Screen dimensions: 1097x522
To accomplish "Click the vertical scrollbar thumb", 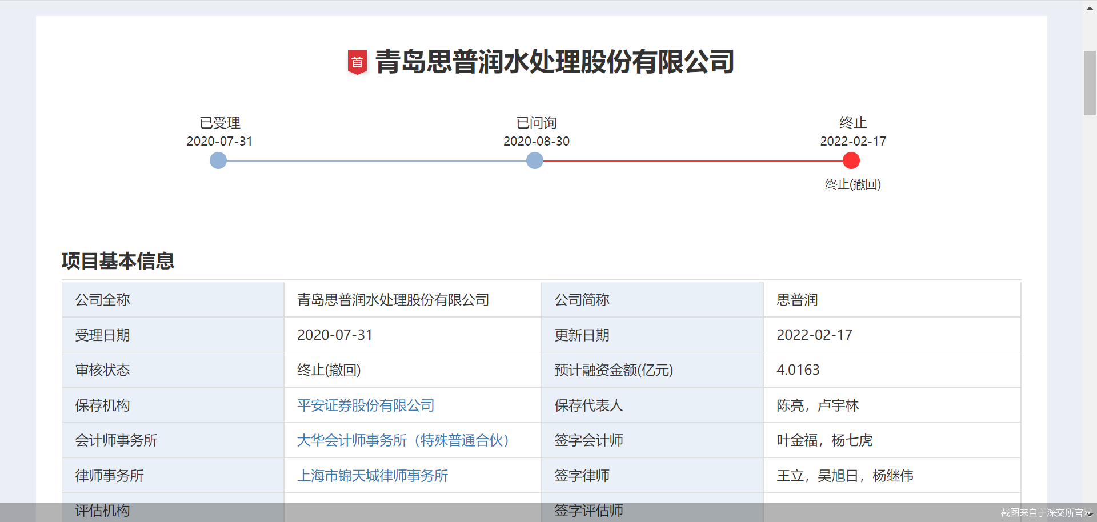I will pos(1090,83).
